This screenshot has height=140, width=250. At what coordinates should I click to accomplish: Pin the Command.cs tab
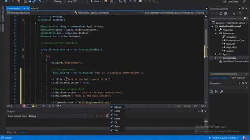[x=24, y=9]
